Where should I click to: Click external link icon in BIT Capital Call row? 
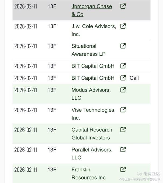[x=123, y=78]
